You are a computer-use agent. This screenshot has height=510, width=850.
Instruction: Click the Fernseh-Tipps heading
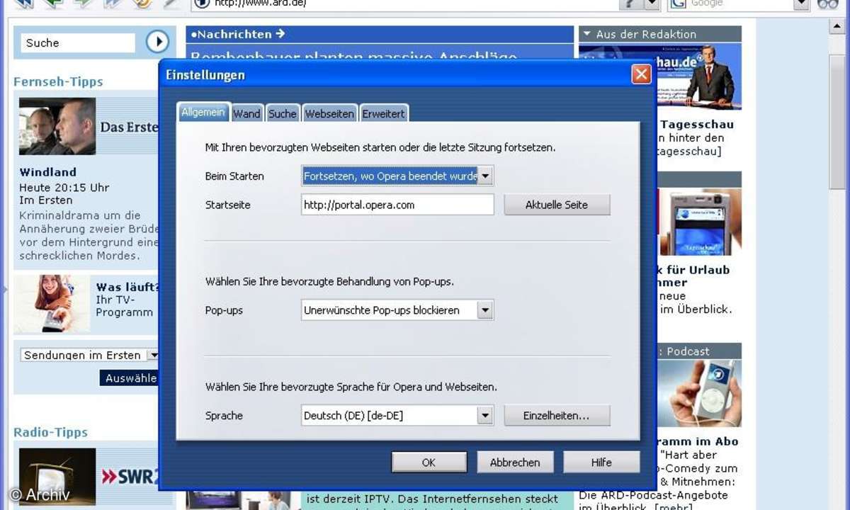pyautogui.click(x=58, y=82)
